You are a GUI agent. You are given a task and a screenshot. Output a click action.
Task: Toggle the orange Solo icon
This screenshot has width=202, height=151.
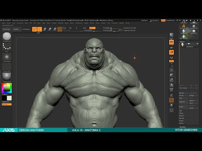pos(171,100)
